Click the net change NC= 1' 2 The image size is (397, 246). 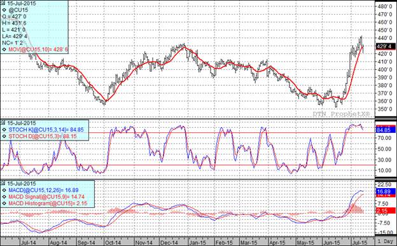coord(13,43)
